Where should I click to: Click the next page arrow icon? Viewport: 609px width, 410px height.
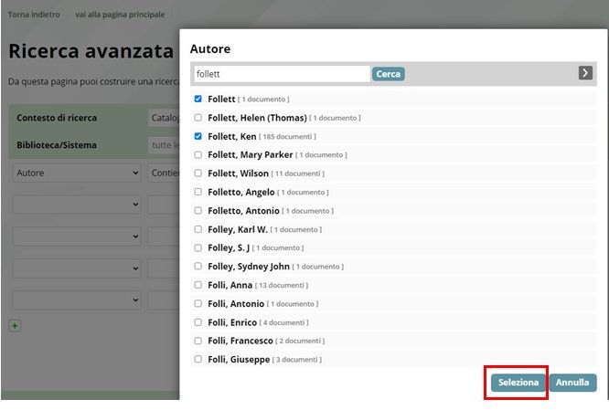(585, 73)
